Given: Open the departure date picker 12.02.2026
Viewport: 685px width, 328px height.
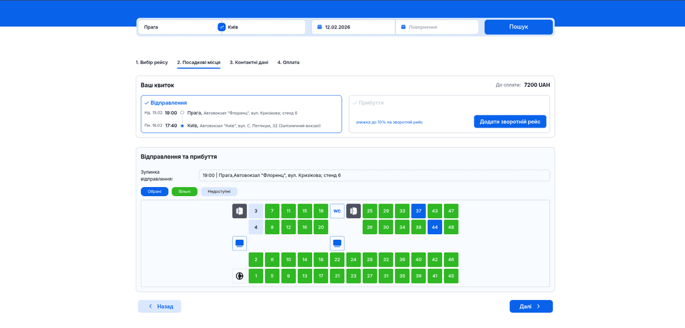Looking at the screenshot, I should (x=355, y=27).
